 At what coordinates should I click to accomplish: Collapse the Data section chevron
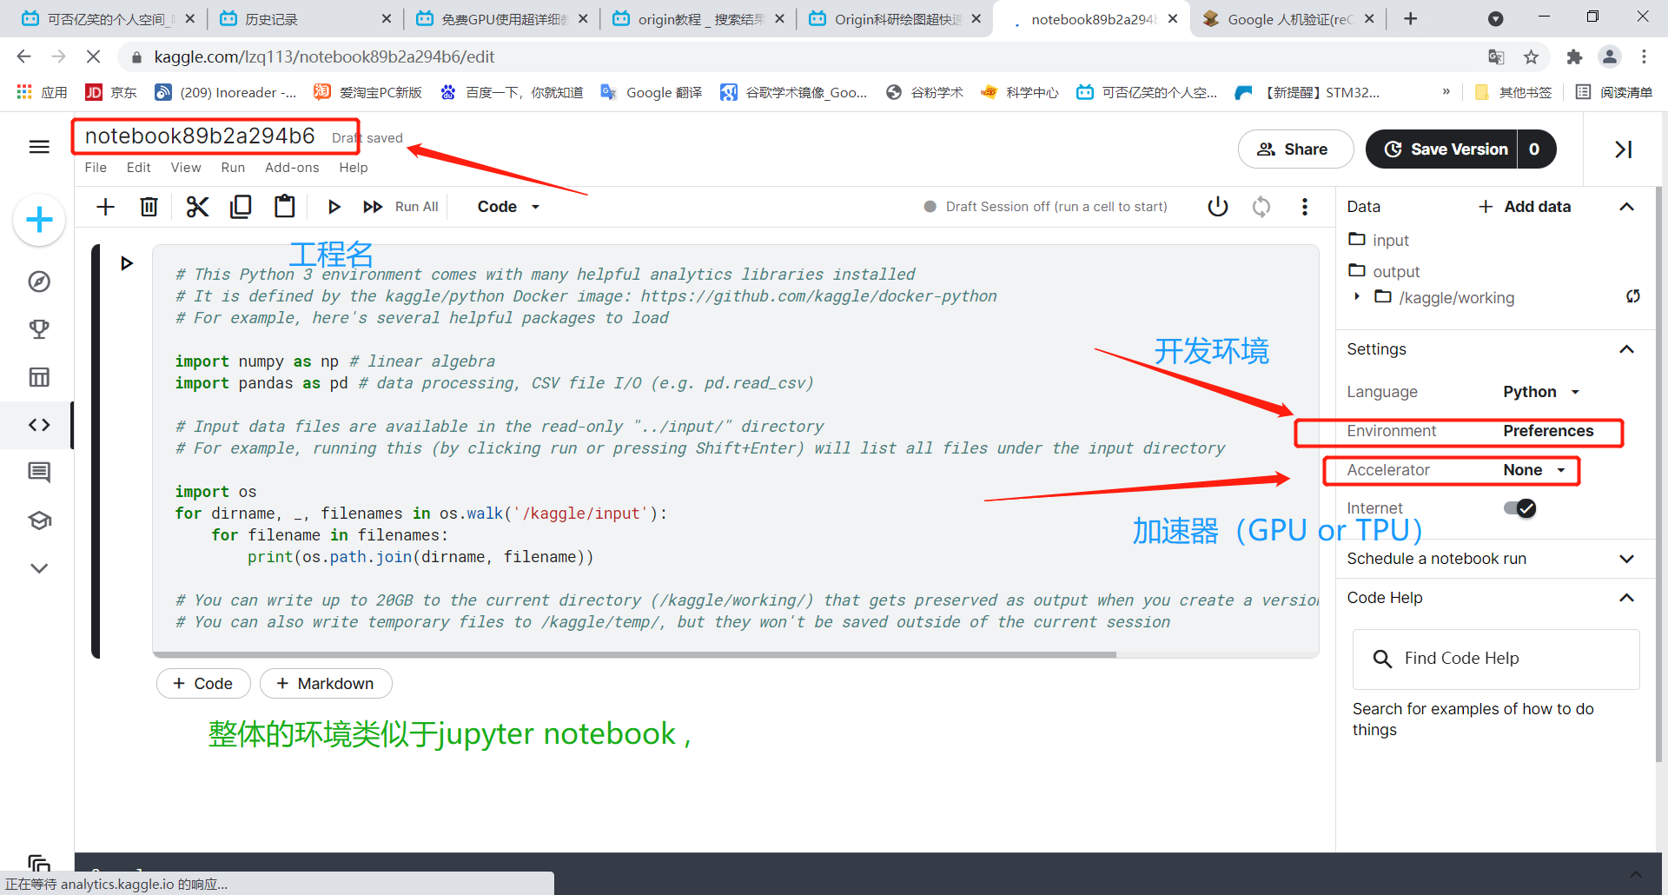1627,207
